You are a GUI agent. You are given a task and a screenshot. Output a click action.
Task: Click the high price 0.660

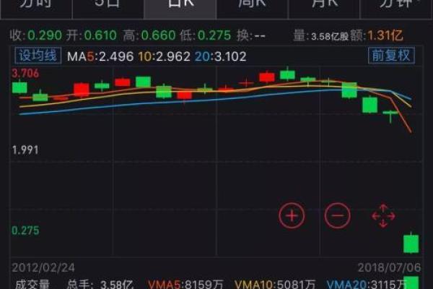(159, 35)
